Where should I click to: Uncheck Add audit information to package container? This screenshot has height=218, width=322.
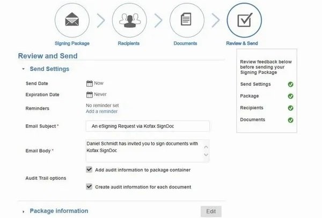[90, 170]
